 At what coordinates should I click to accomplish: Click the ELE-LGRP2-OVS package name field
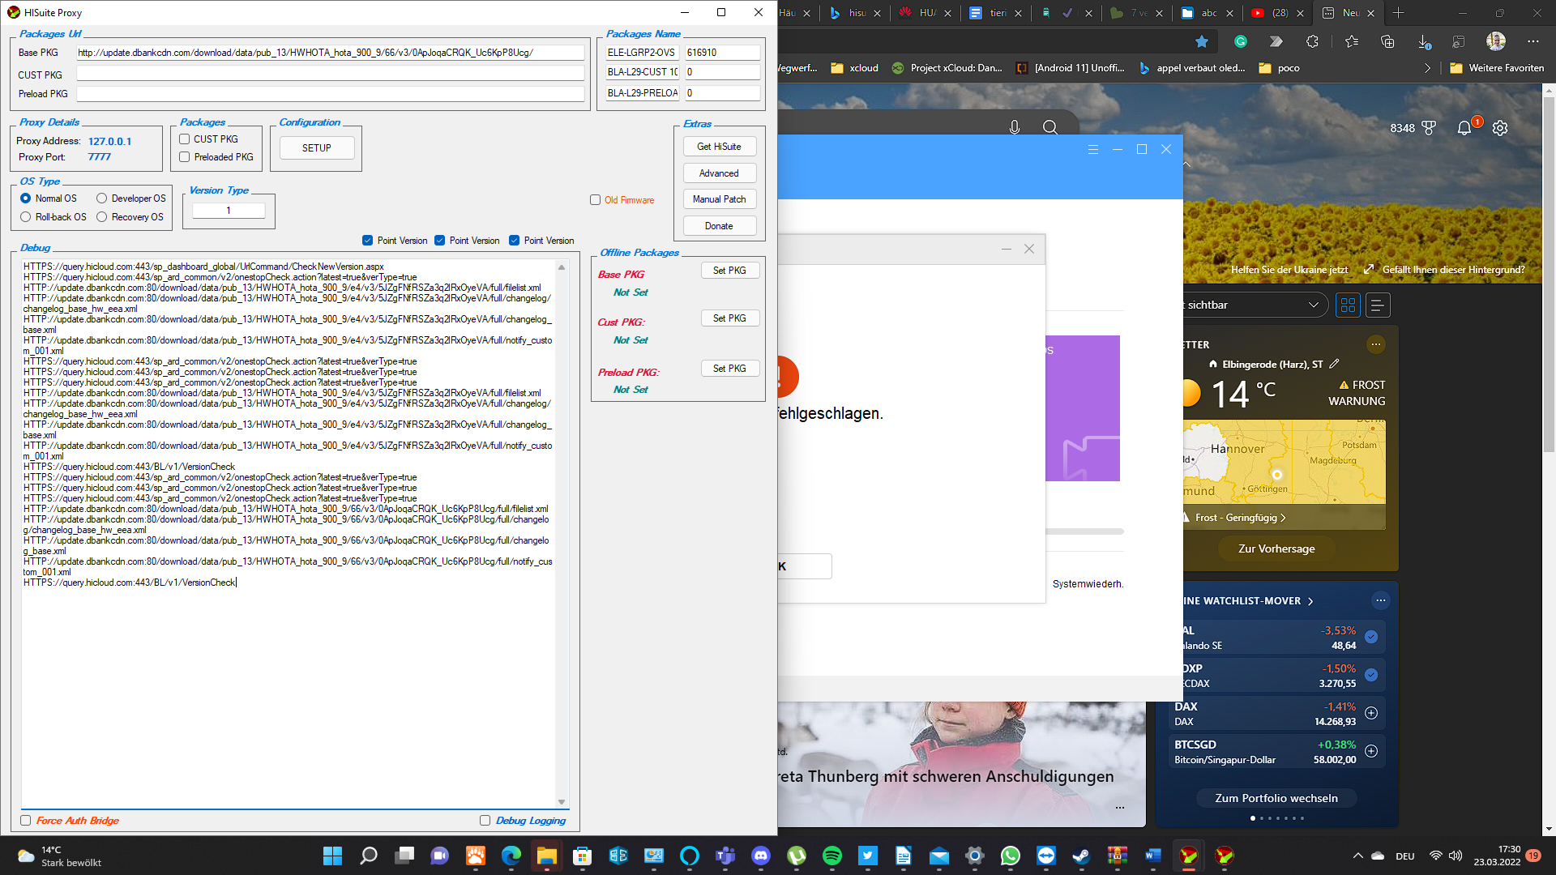[x=642, y=53]
